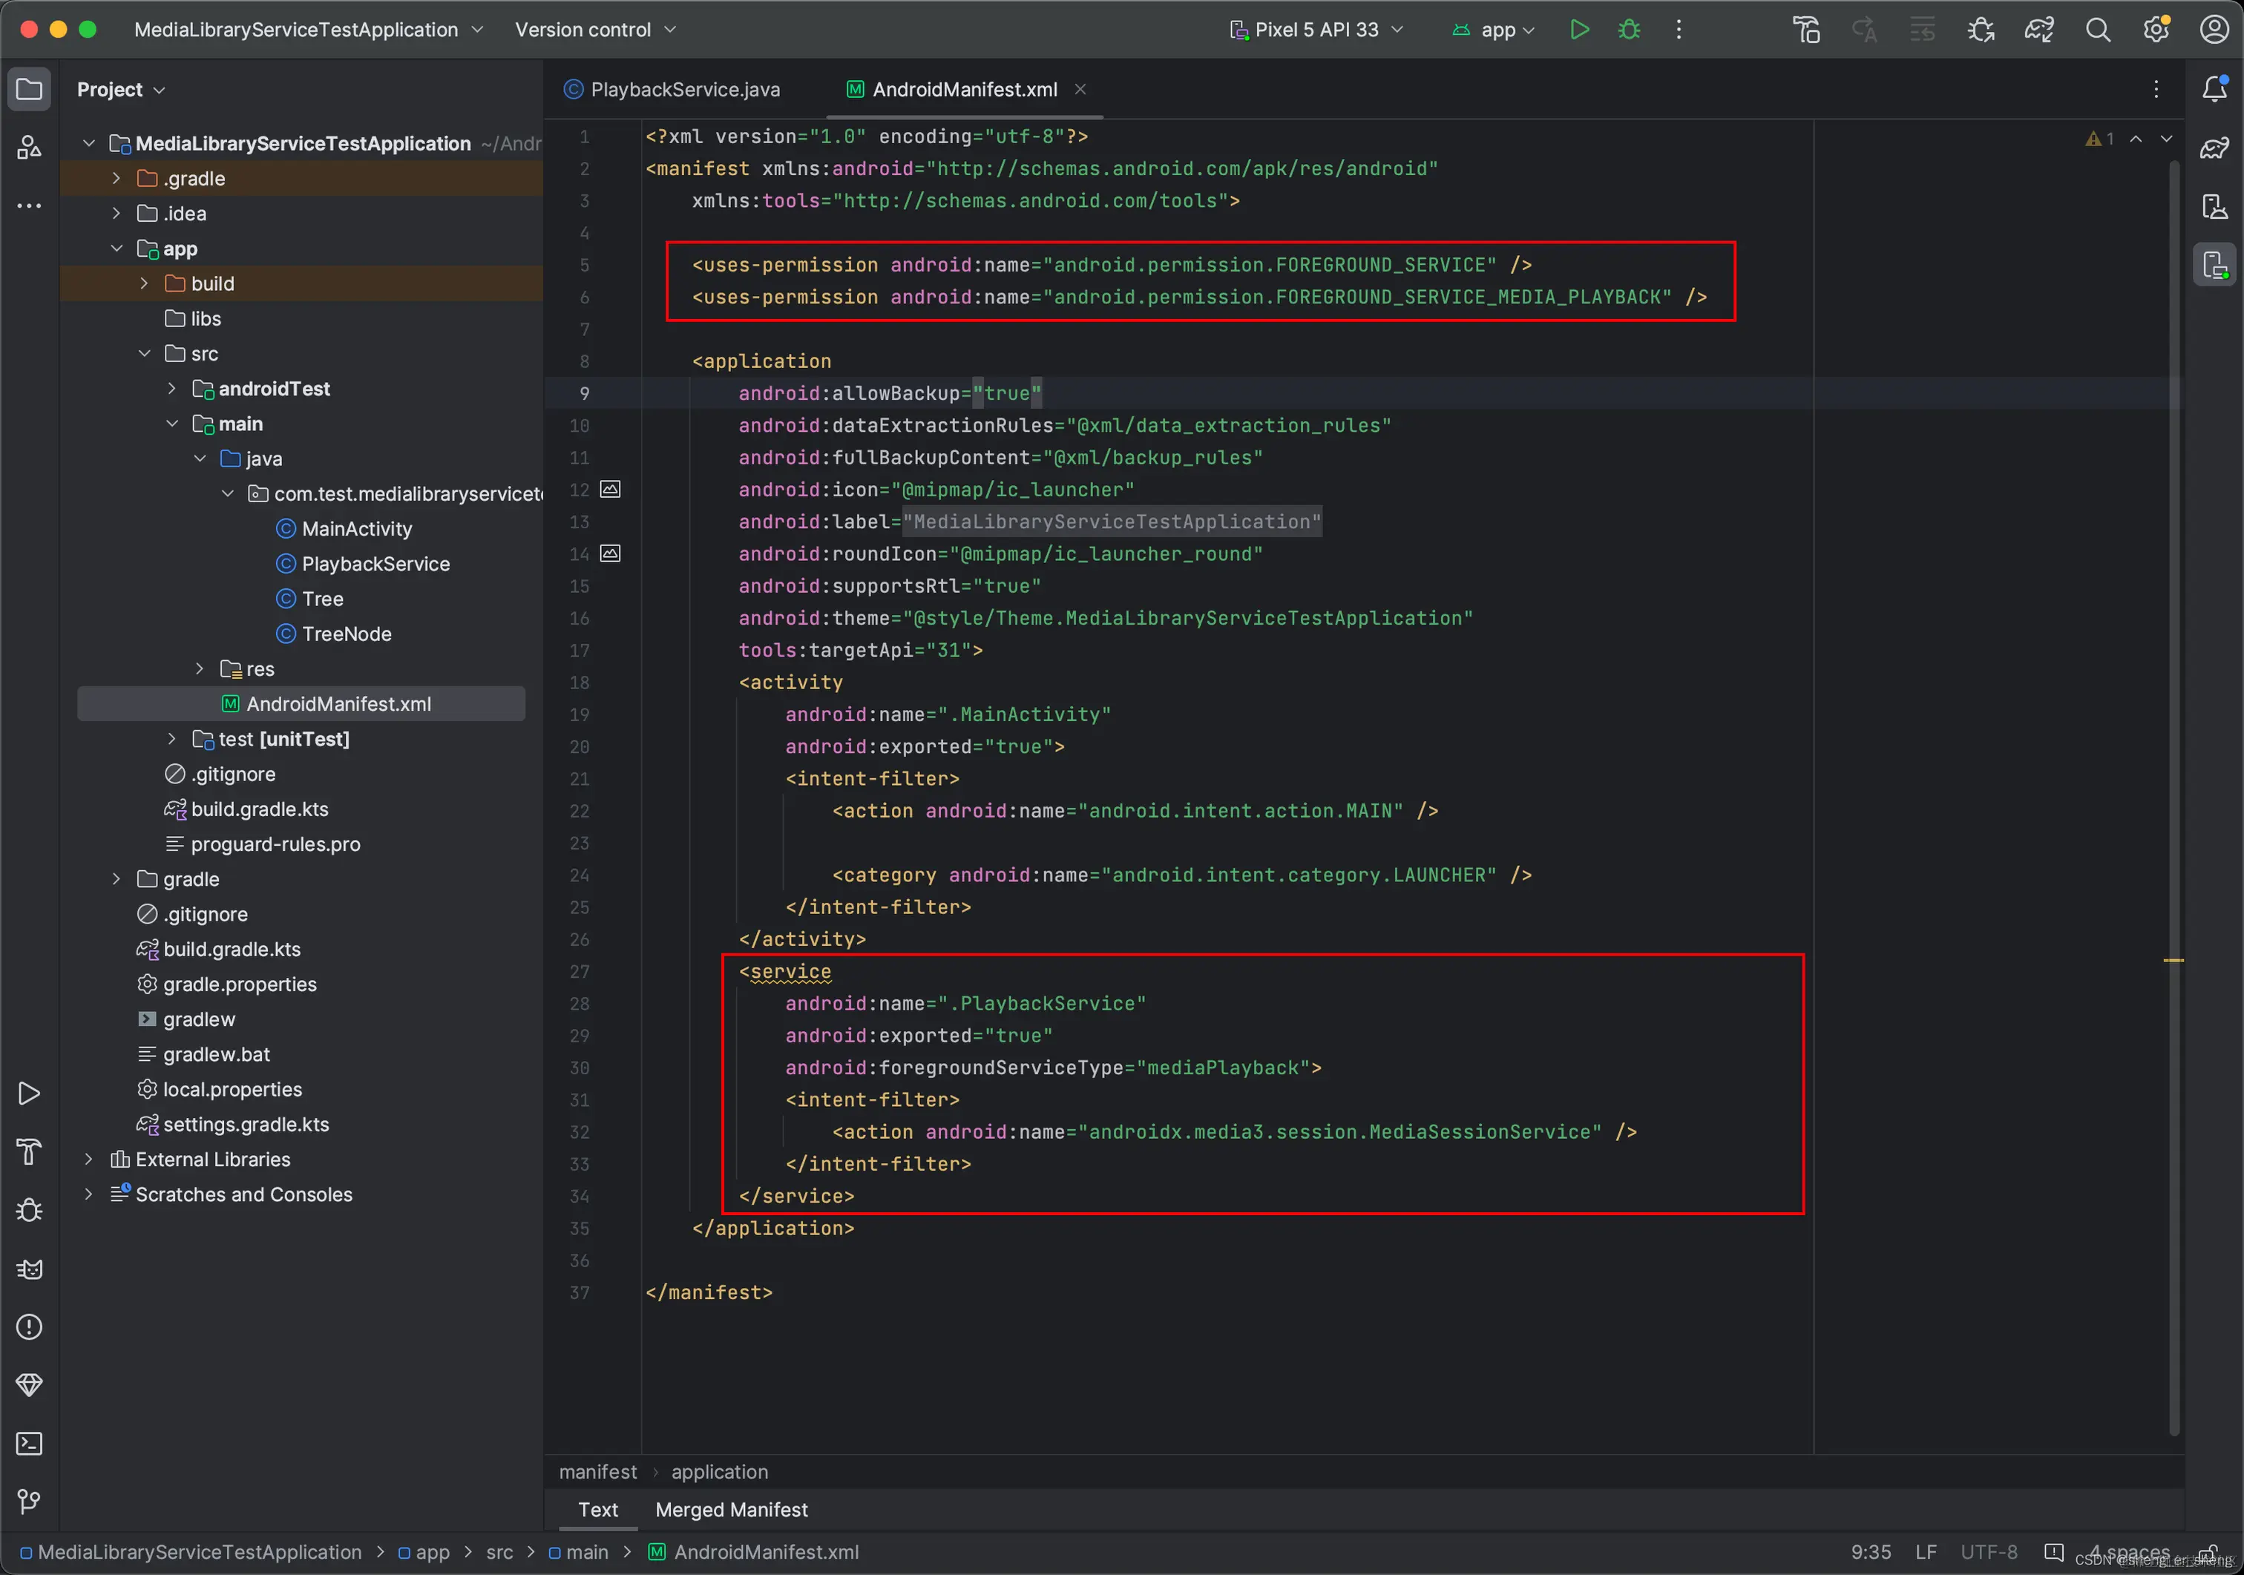Click the UTF-8 encoding in status bar
The height and width of the screenshot is (1575, 2244).
tap(1988, 1553)
